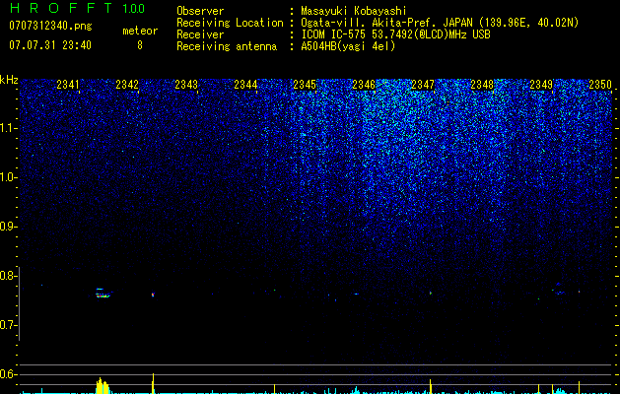Image resolution: width=620 pixels, height=394 pixels.
Task: Click the timestamp 07.07.31 23:40
Action: pyautogui.click(x=50, y=45)
